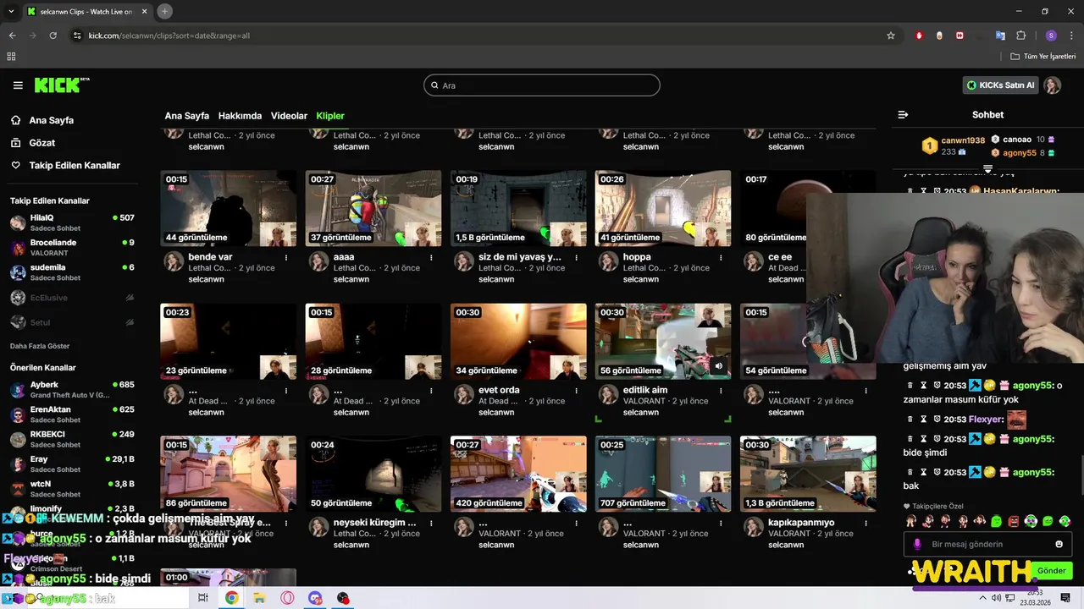This screenshot has width=1084, height=609.
Task: Play the 'evet orda' clip thumbnail
Action: click(x=518, y=341)
